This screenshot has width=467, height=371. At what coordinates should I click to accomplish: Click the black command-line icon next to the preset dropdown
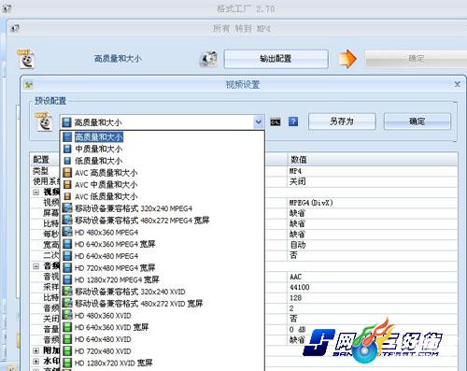click(276, 121)
